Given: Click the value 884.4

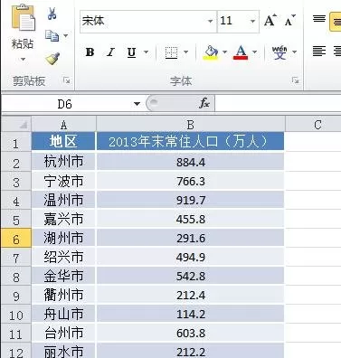Looking at the screenshot, I should click(191, 162).
